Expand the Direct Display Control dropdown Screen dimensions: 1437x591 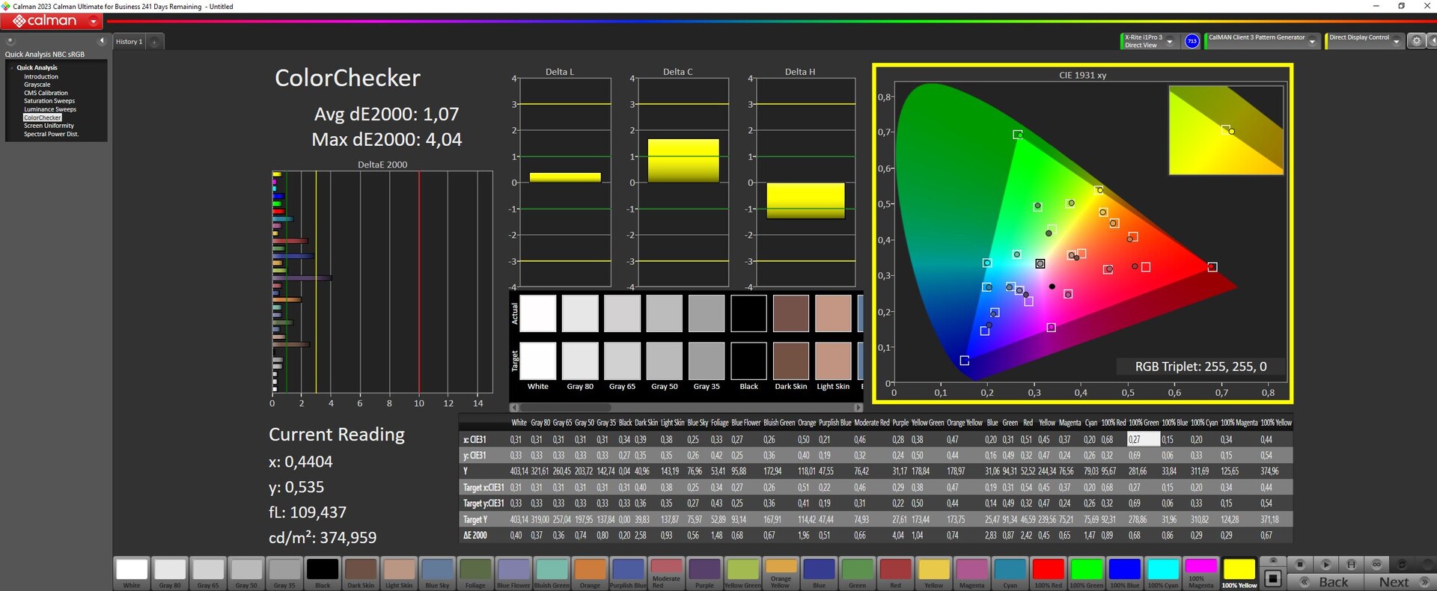click(x=1396, y=42)
